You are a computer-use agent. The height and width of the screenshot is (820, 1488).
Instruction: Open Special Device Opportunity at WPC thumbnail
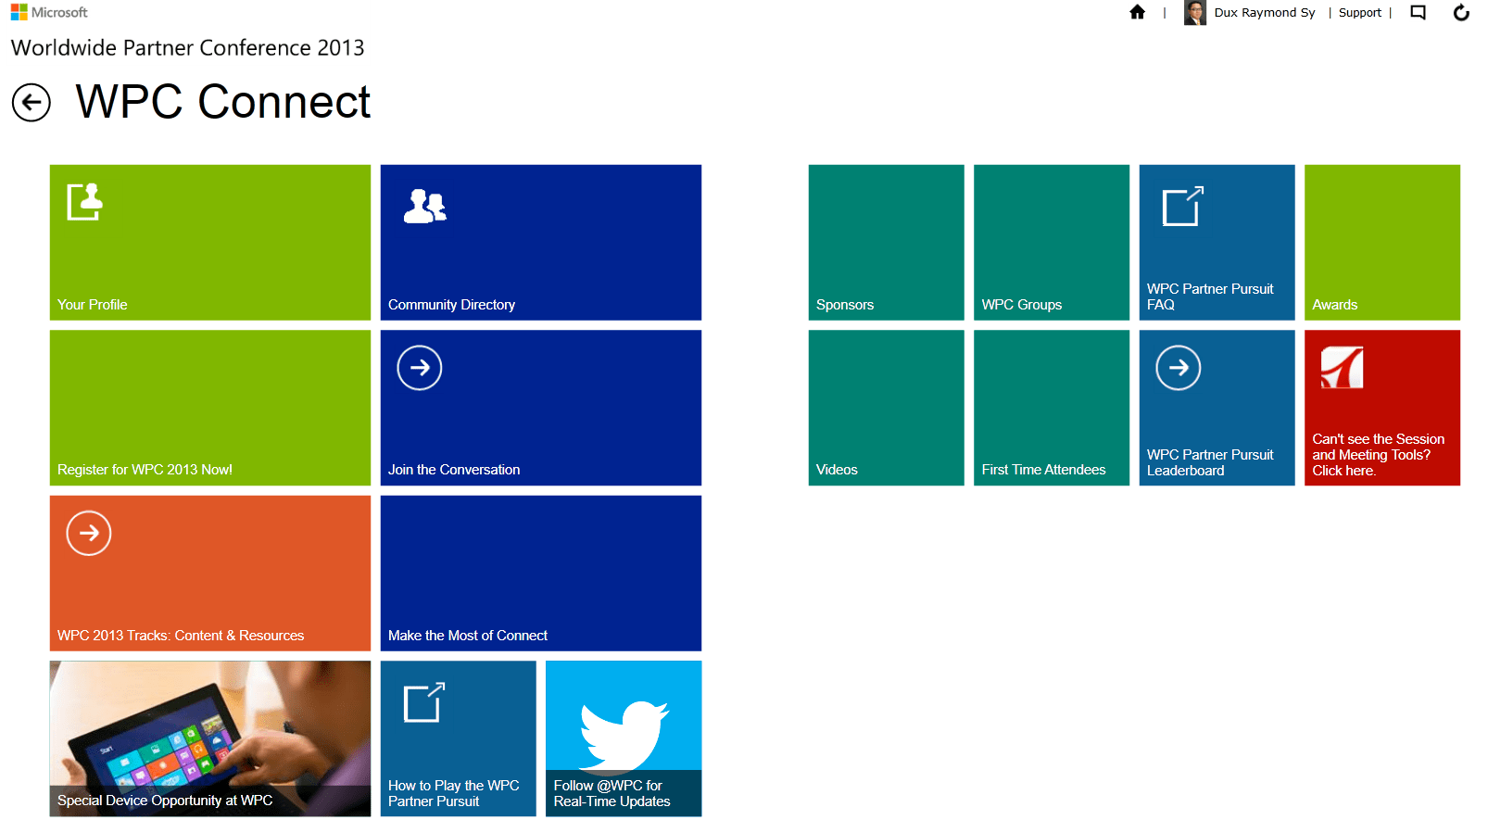210,738
